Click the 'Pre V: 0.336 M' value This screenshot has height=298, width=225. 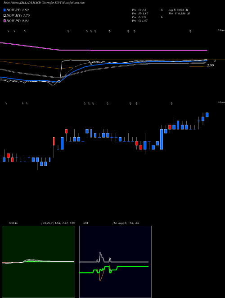tap(179, 14)
